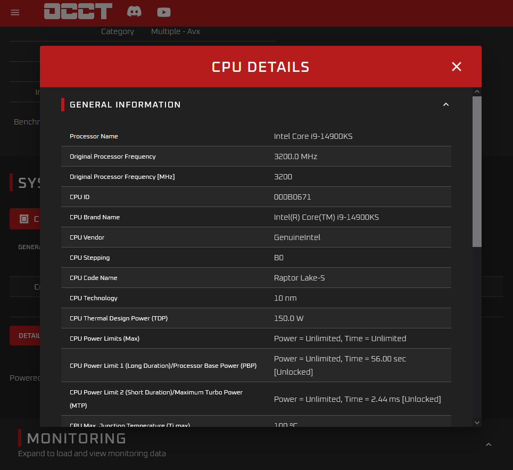Image resolution: width=513 pixels, height=470 pixels.
Task: Click scrollbar down arrow in CPU Details
Action: pos(477,423)
